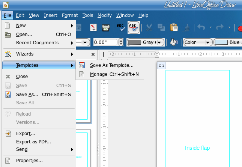The image size is (242, 167).
Task: Click the Export arrow icon in menu
Action: coord(8,134)
